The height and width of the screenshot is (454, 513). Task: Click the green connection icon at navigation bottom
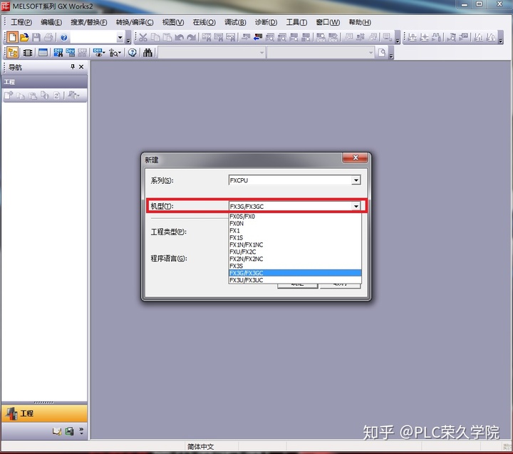tap(69, 431)
